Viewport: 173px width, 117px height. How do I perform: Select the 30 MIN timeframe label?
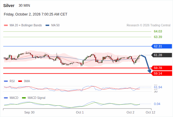[x=24, y=6]
